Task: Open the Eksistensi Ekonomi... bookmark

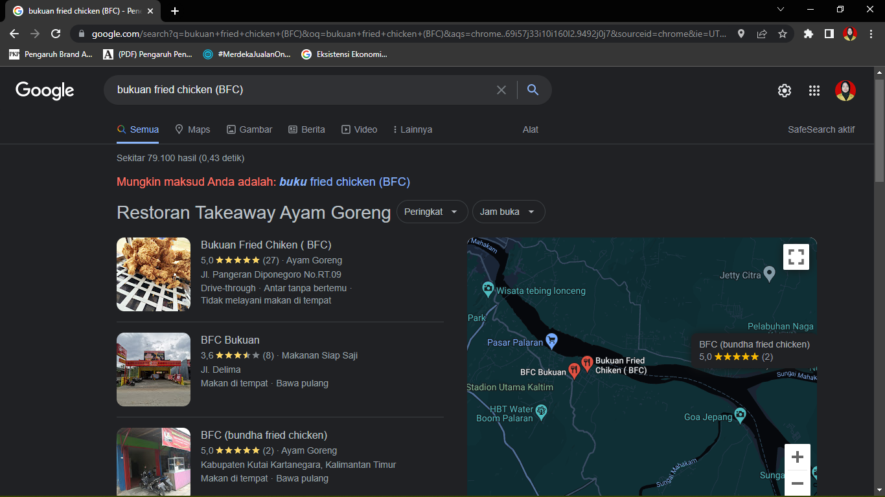Action: point(344,54)
